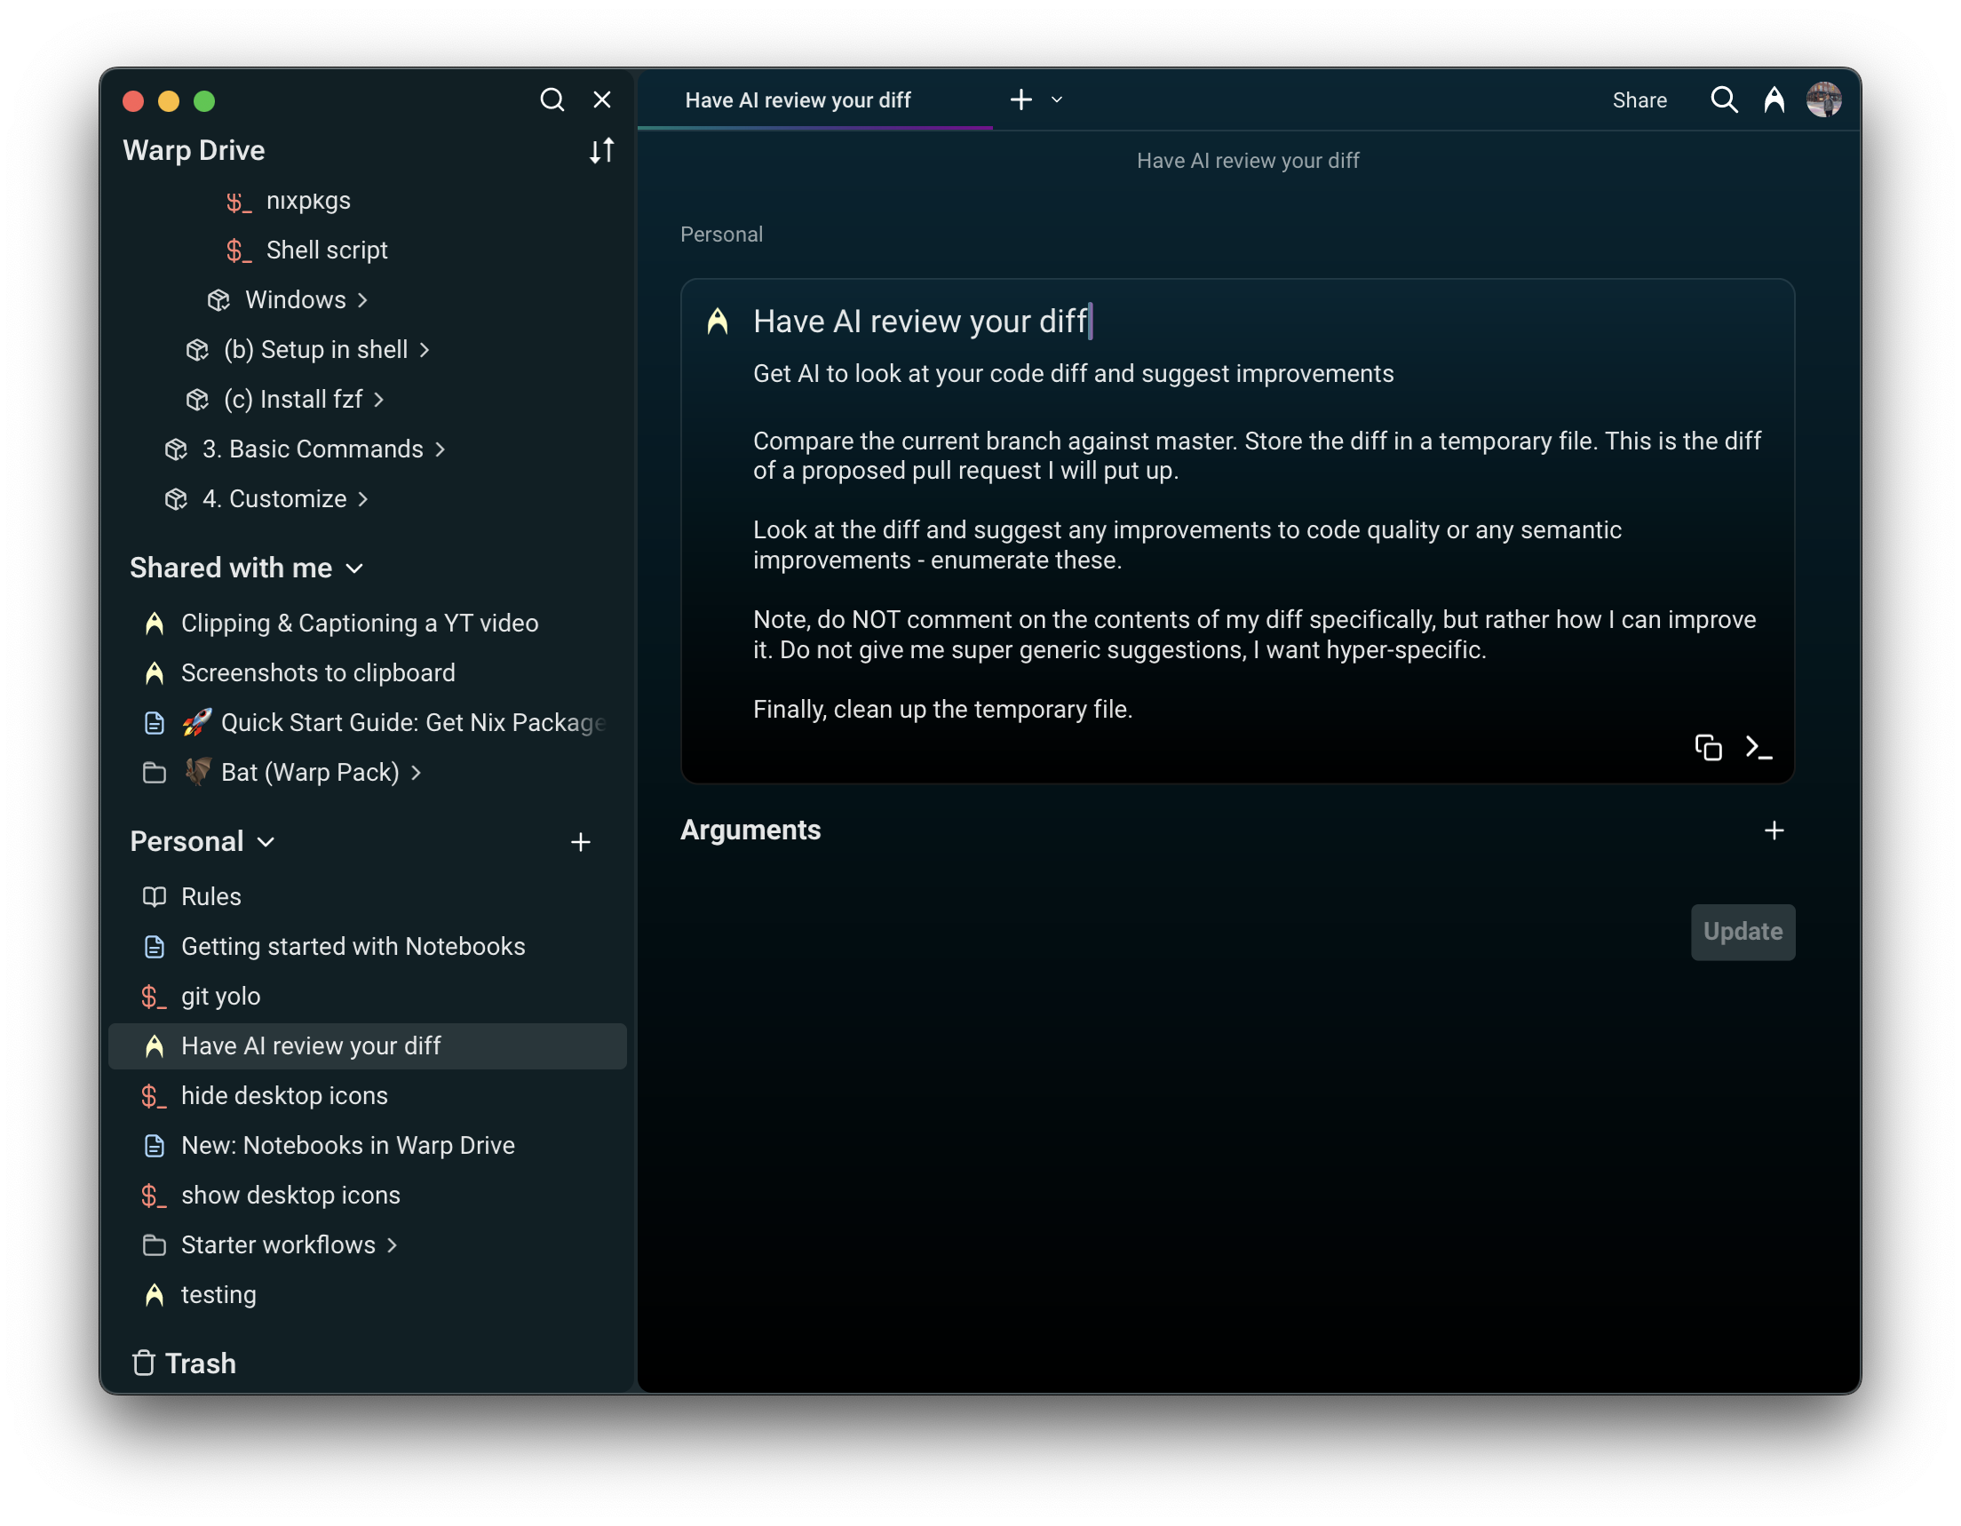Image resolution: width=1961 pixels, height=1526 pixels.
Task: Run the prompt in terminal
Action: click(x=1761, y=747)
